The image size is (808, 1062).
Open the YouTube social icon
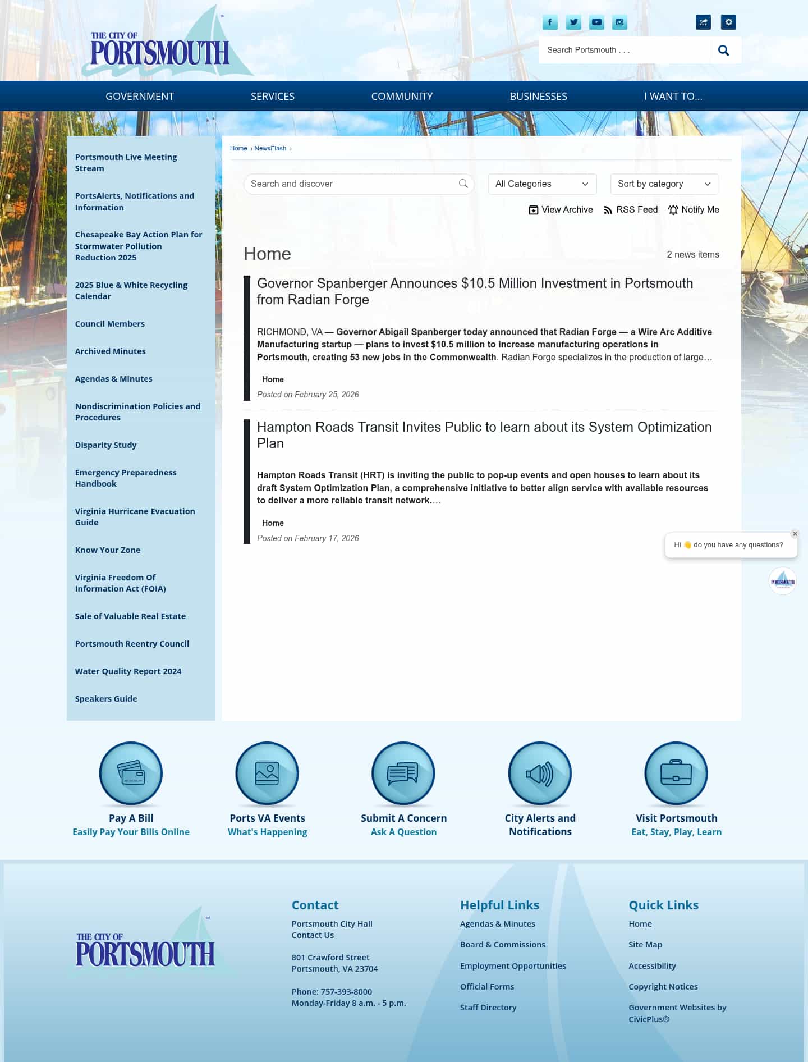point(596,22)
